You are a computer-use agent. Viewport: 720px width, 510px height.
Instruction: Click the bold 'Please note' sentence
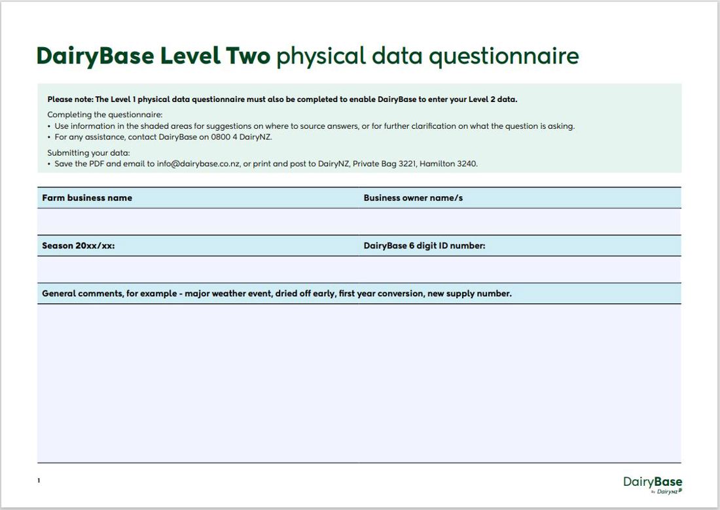click(282, 99)
